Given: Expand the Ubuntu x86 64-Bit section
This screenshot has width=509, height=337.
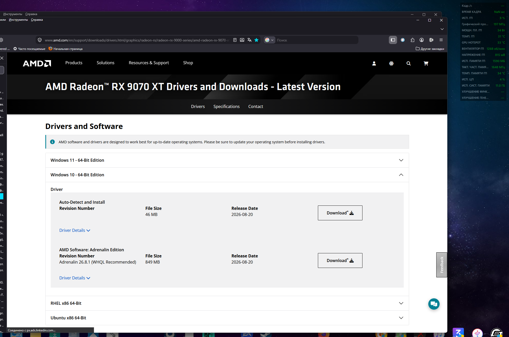Looking at the screenshot, I should 227,318.
